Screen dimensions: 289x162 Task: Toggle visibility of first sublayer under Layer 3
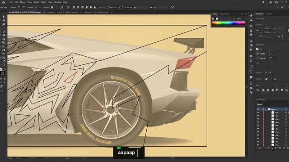[x=258, y=112]
